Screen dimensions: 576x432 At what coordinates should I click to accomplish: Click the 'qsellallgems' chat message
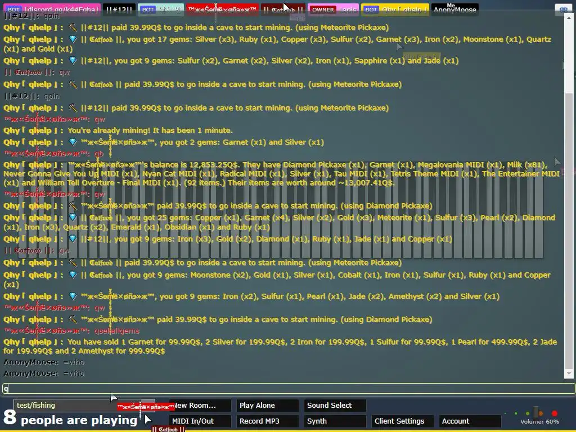pyautogui.click(x=117, y=331)
